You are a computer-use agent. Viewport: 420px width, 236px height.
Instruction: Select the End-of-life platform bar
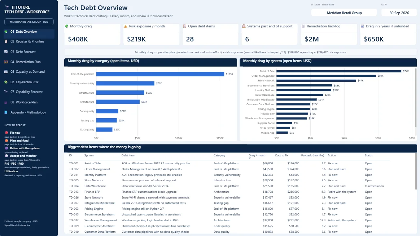coord(160,74)
